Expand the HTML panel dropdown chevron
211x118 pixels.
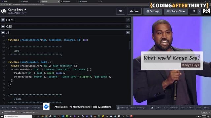coord(128,20)
